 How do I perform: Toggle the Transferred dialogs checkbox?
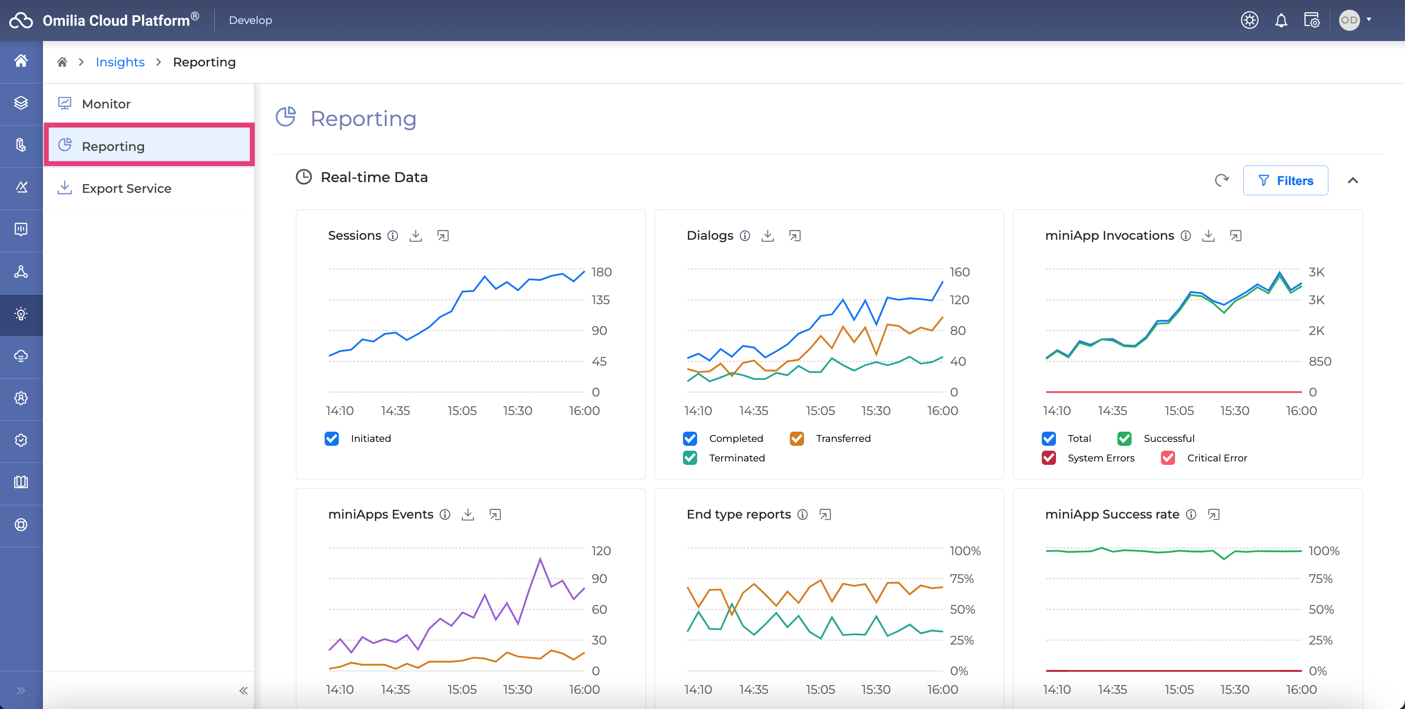tap(797, 438)
